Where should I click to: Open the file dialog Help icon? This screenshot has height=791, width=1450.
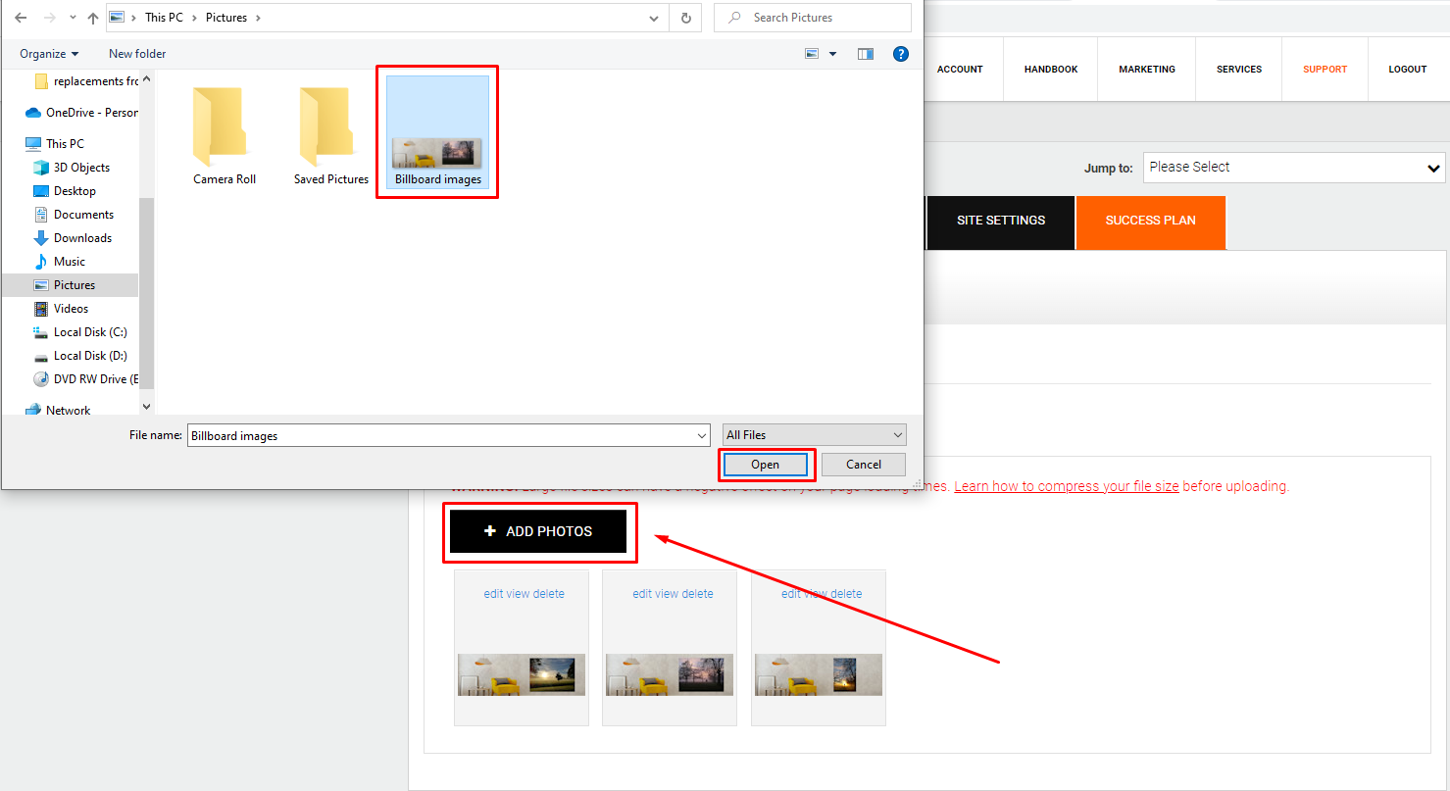pyautogui.click(x=901, y=54)
